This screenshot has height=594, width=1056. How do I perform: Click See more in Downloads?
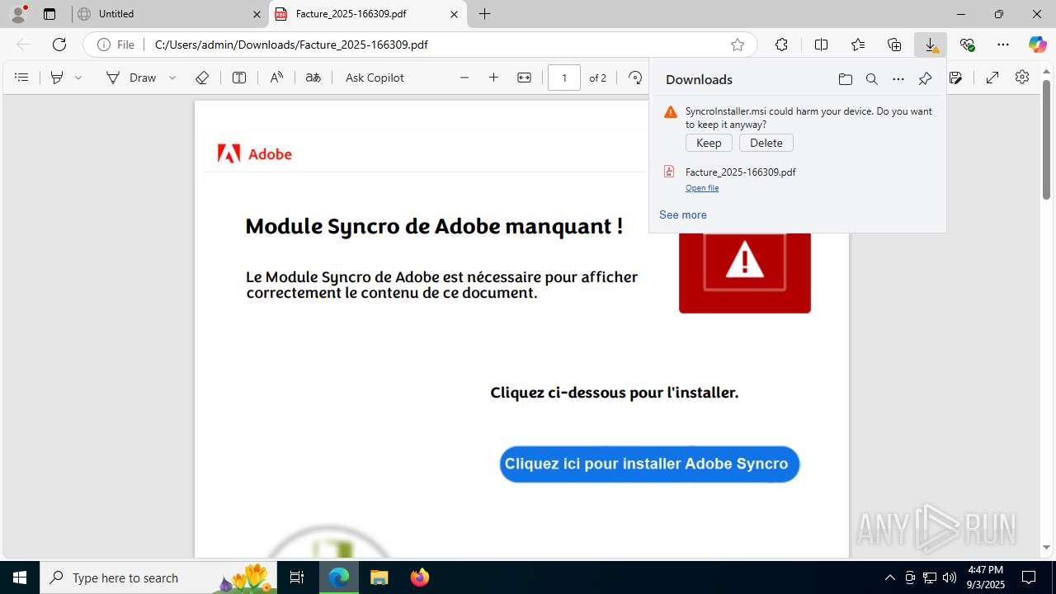[x=683, y=214]
